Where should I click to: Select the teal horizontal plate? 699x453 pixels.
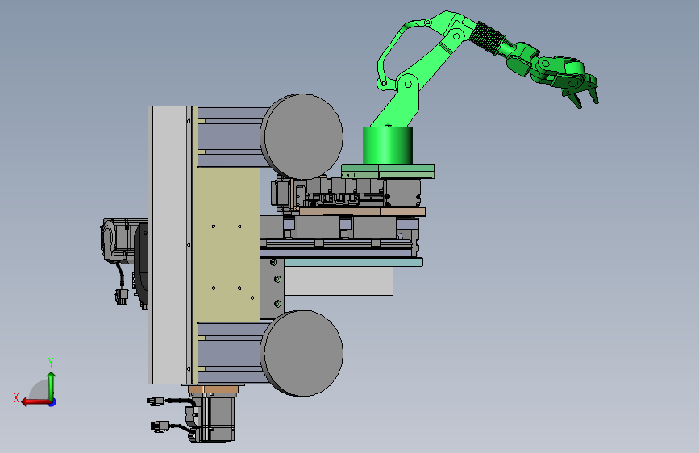(x=353, y=262)
